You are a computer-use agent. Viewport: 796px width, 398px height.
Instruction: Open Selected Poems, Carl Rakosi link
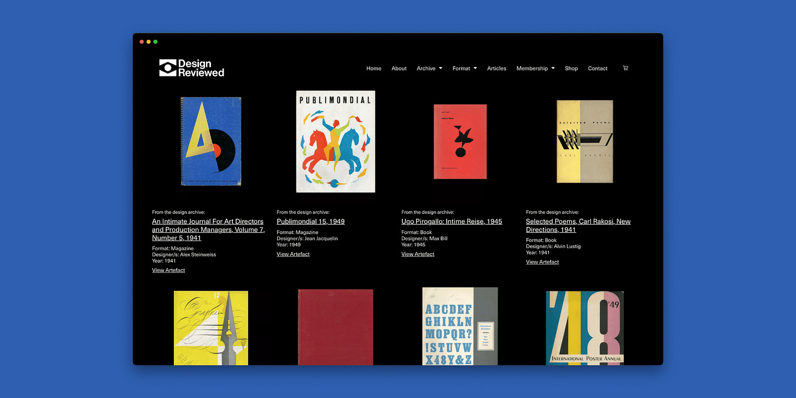[x=578, y=225]
